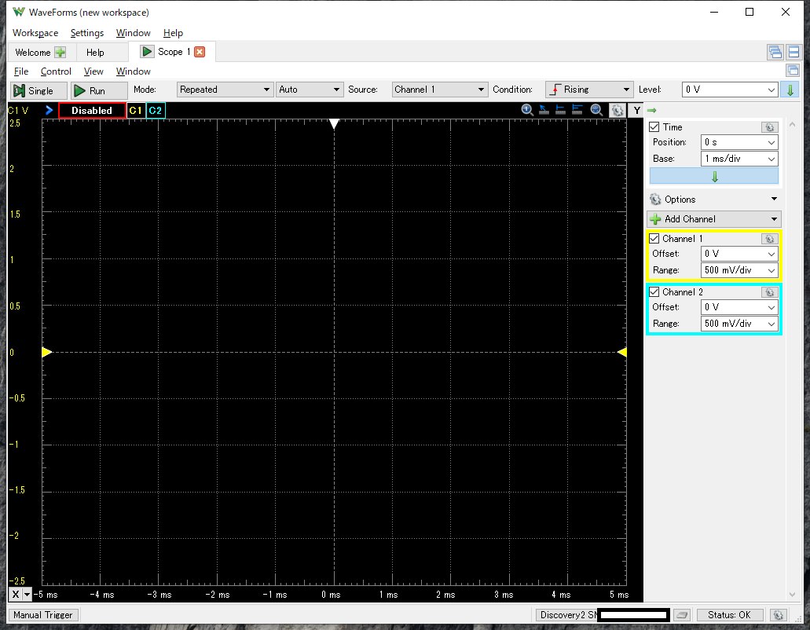Click the zoom 1:1 magnifier icon
Viewport: 810px width, 630px height.
527,110
